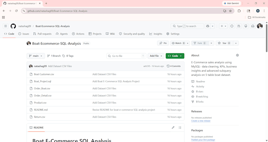The width and height of the screenshot is (268, 142).
Task: Open the GitHub hamburger navigation menu
Action: tap(6, 26)
